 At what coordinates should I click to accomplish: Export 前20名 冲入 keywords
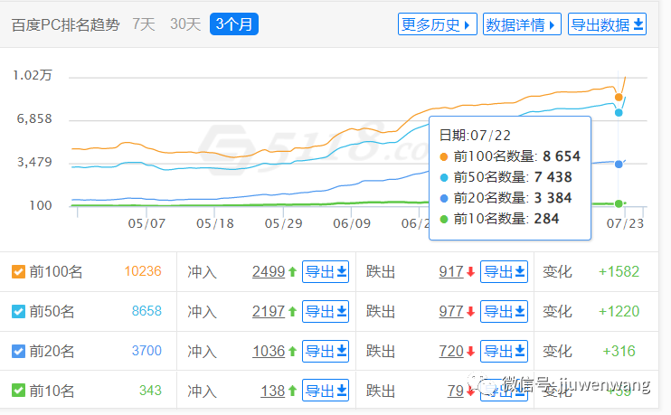click(326, 351)
